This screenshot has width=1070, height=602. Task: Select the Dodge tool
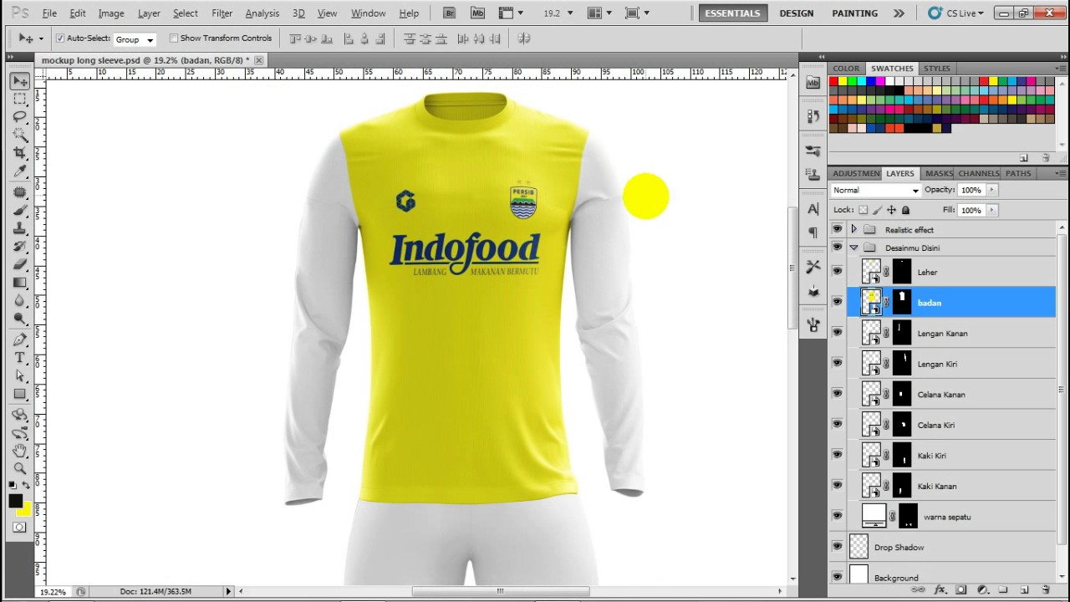click(x=20, y=319)
